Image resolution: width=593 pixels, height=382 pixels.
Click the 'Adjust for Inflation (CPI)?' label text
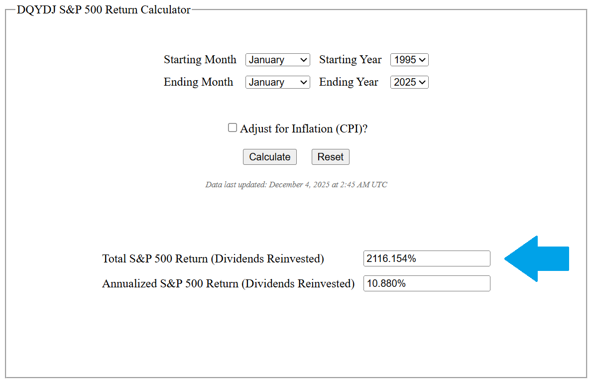click(x=304, y=129)
